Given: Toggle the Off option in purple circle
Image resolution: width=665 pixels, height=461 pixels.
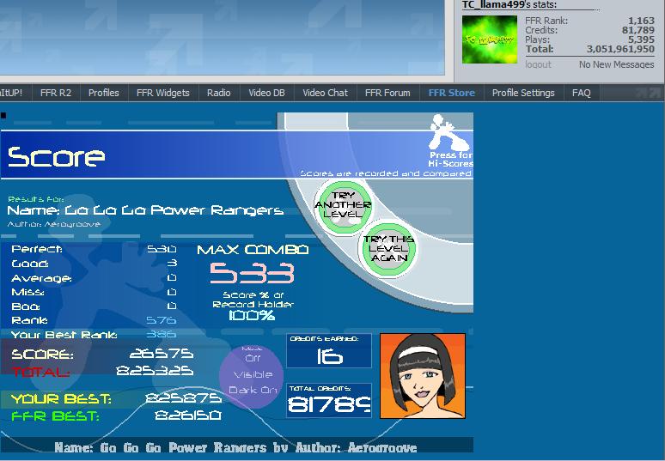Looking at the screenshot, I should (253, 358).
